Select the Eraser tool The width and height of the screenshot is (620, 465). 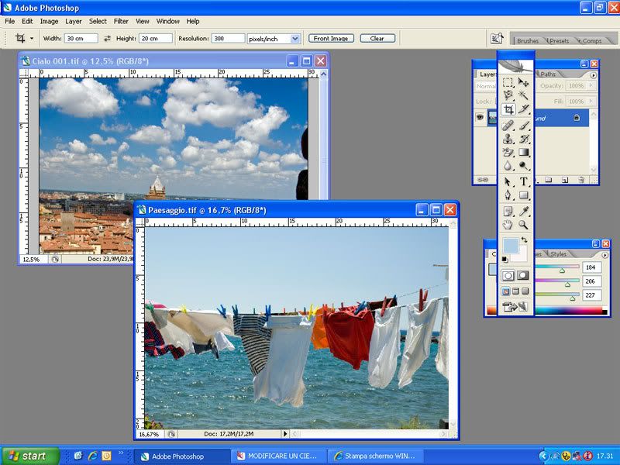point(508,152)
